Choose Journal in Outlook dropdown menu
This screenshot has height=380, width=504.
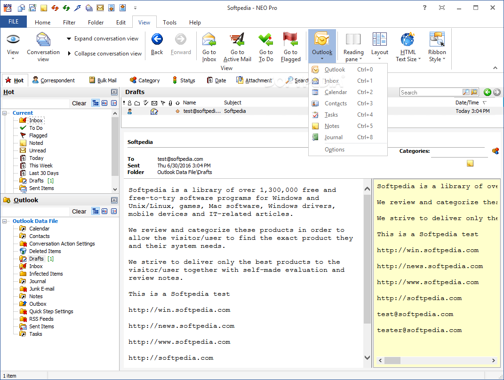pos(348,137)
